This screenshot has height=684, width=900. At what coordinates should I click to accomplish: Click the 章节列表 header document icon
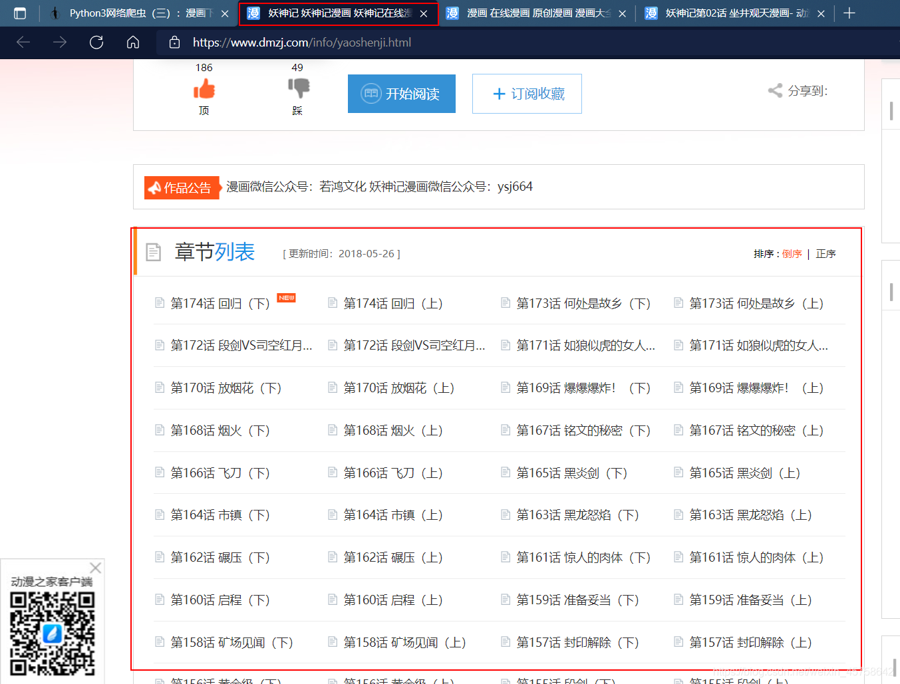[154, 253]
